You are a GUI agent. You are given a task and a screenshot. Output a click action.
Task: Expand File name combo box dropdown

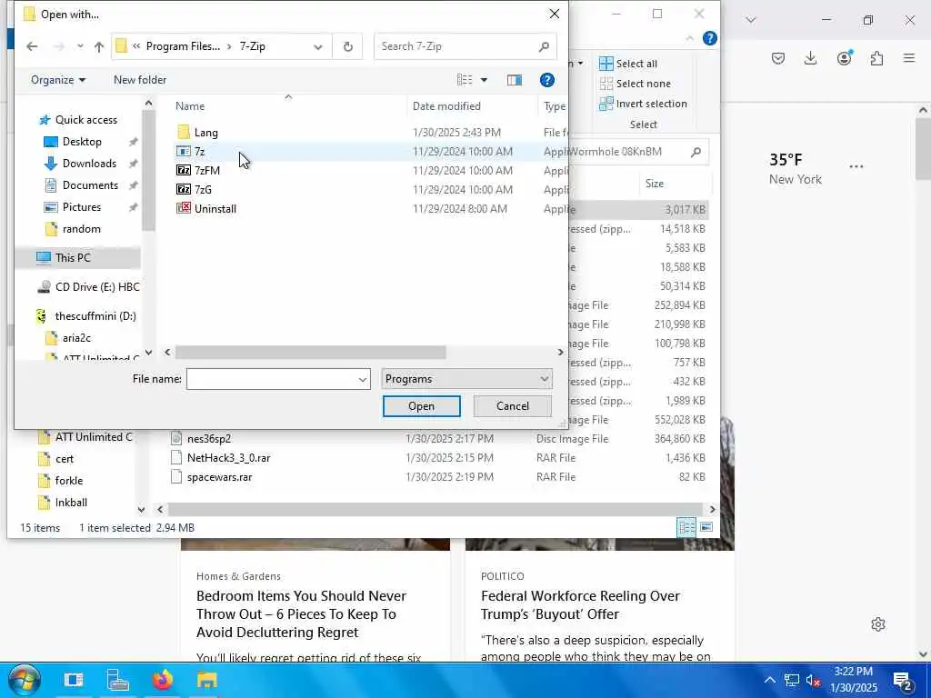[362, 379]
